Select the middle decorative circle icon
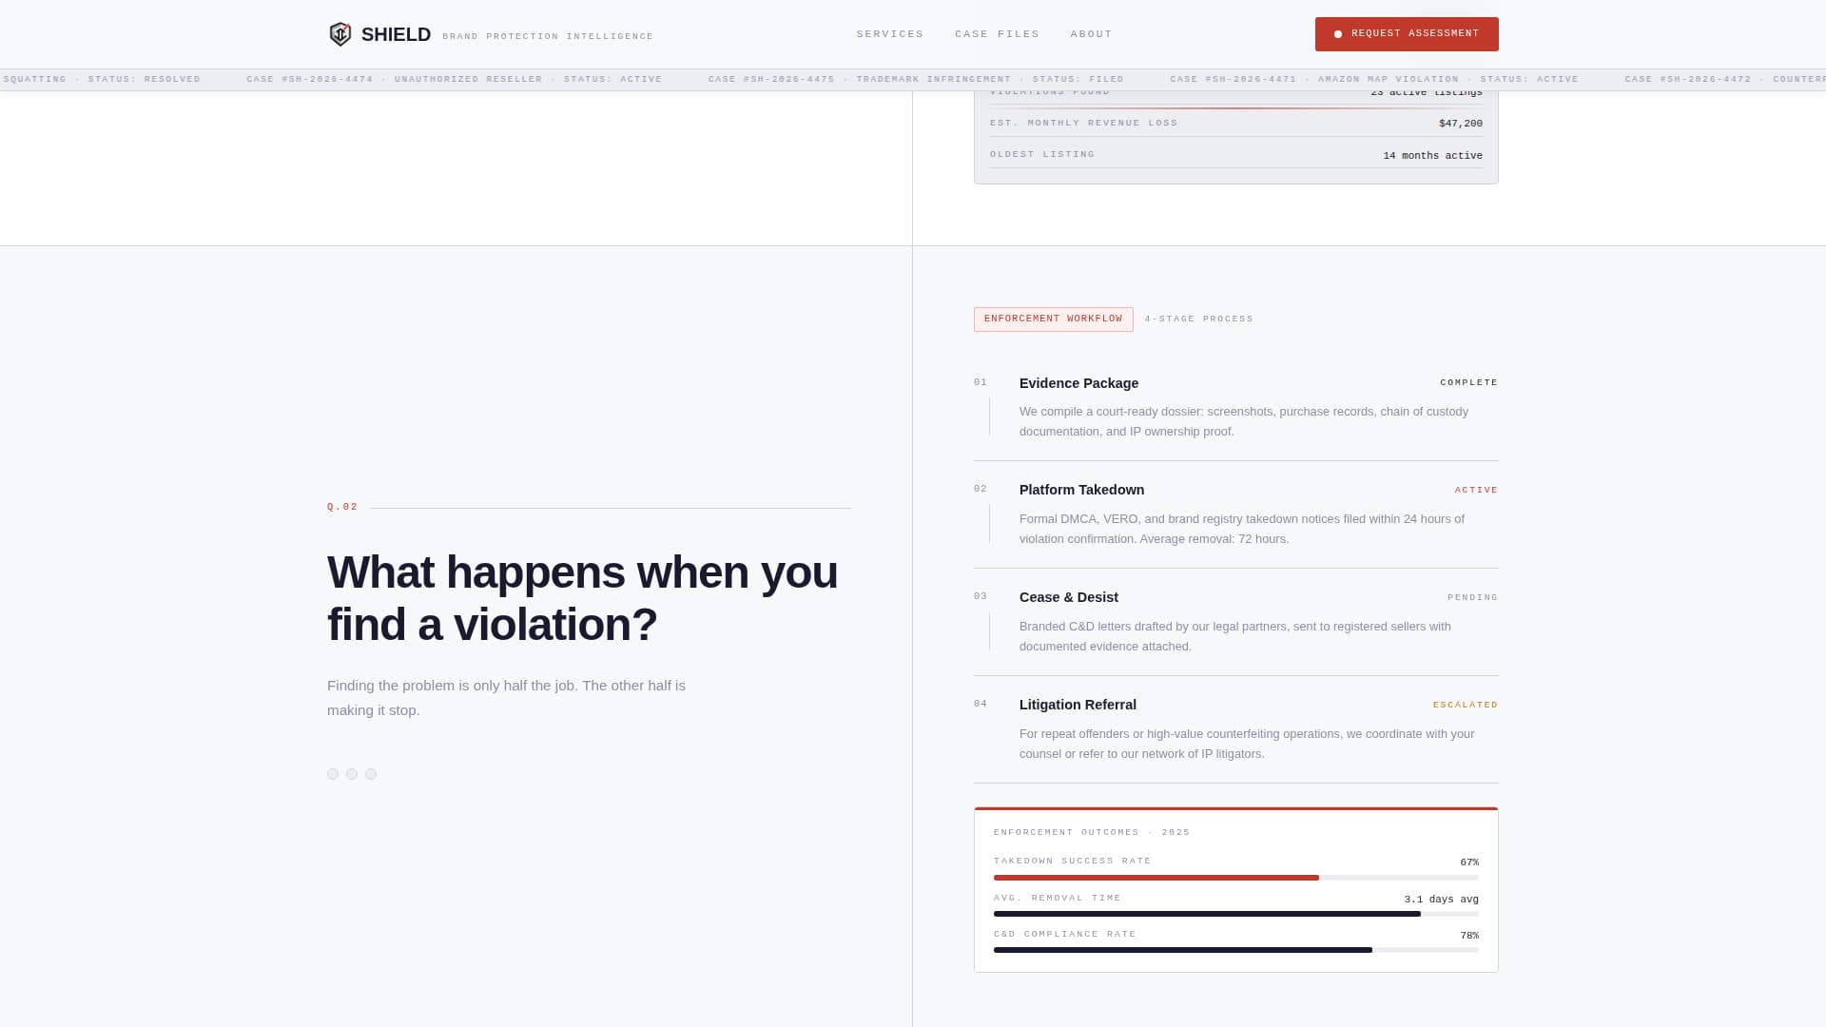This screenshot has width=1826, height=1027. tap(352, 774)
